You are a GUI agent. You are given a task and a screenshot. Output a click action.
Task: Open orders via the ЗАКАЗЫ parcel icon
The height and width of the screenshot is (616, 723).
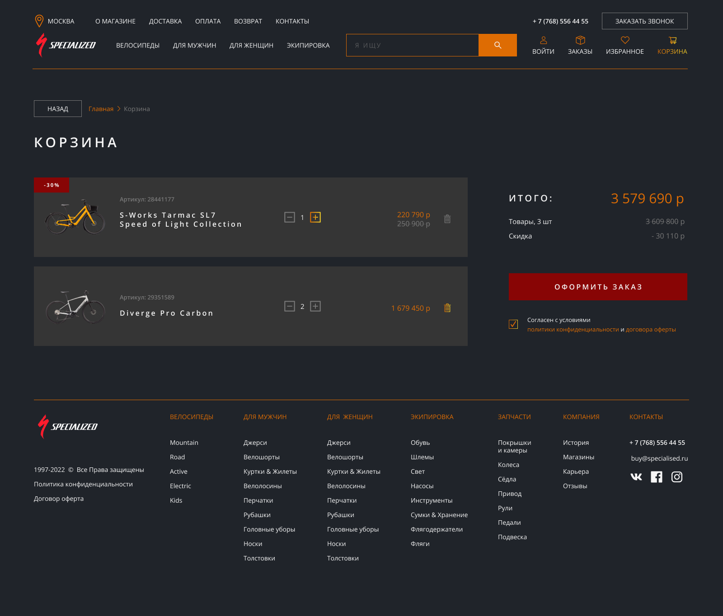580,40
